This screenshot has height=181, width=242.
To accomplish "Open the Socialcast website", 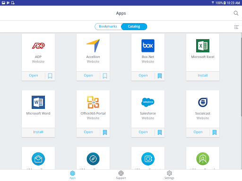I will [x=198, y=132].
